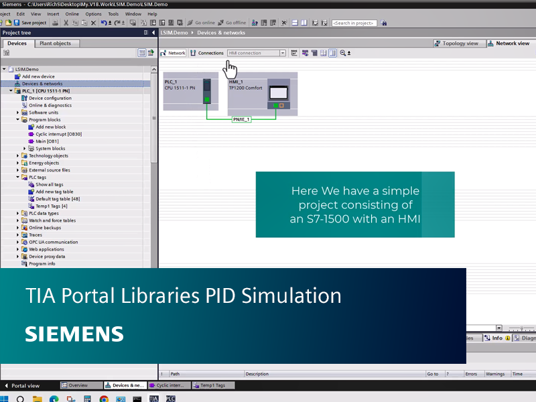Image resolution: width=536 pixels, height=402 pixels.
Task: Open the Options menu
Action: point(93,13)
